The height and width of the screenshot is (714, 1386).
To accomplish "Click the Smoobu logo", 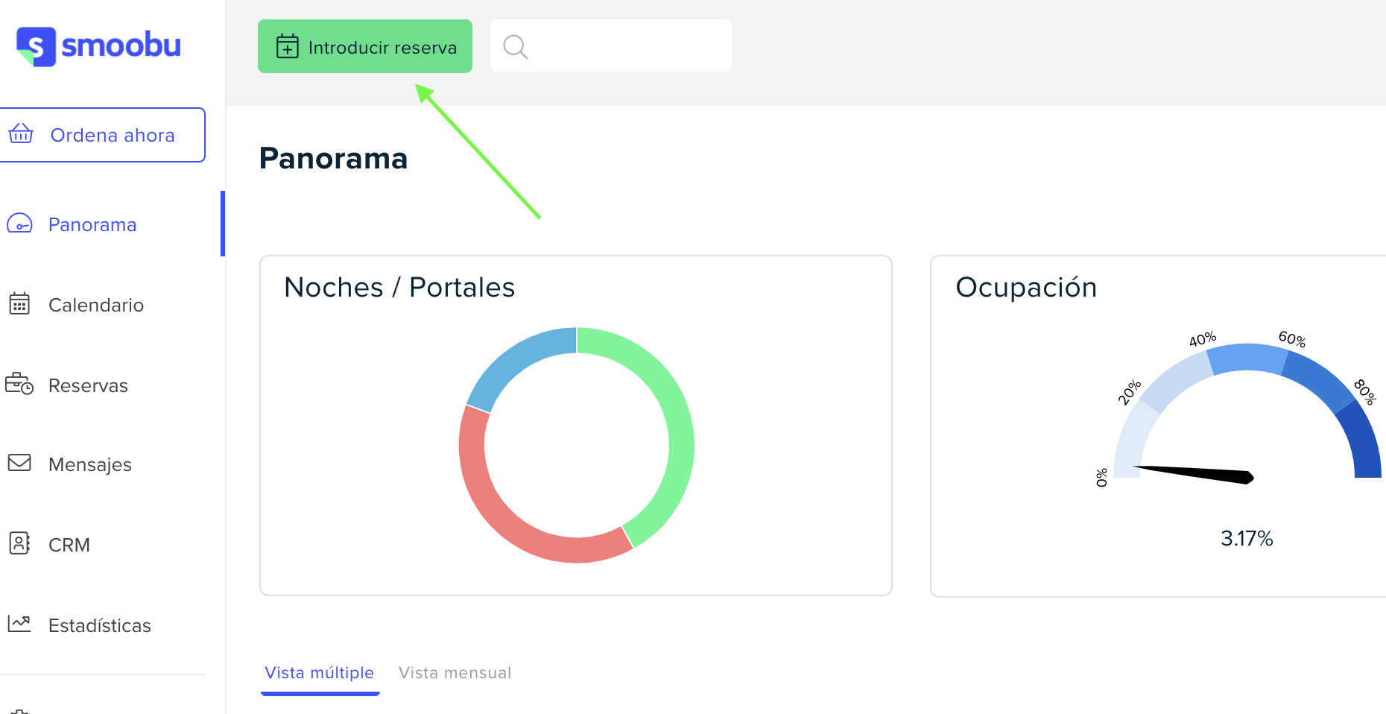I will pos(98,46).
